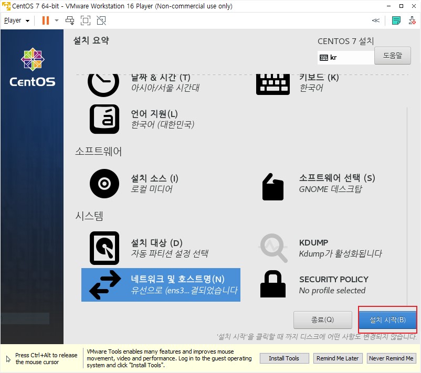421x373 pixels.
Task: Click the 도움말 help button
Action: (392, 56)
